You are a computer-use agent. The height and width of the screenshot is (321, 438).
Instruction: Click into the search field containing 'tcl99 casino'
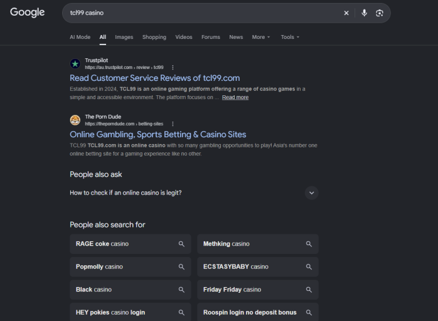[x=201, y=13]
